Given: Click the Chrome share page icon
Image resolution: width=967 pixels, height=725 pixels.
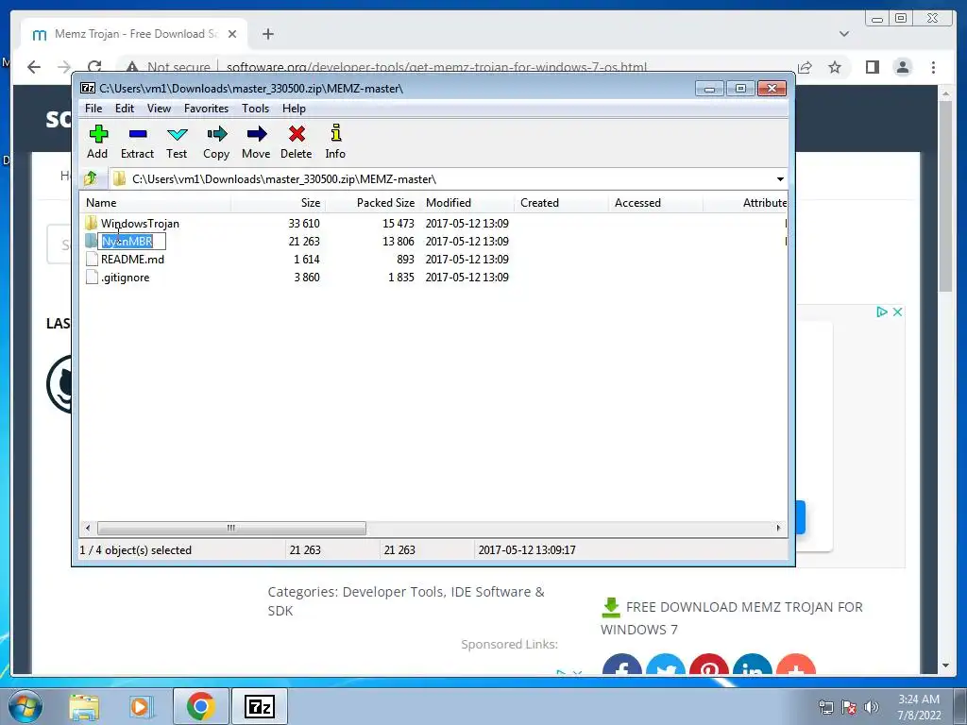Looking at the screenshot, I should pos(805,67).
